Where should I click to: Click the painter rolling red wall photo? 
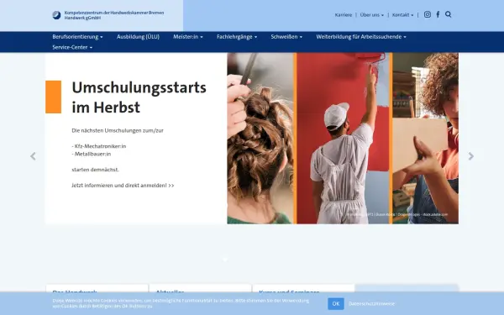click(x=343, y=139)
